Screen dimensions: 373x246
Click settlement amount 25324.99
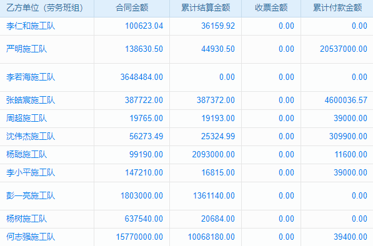218,136
